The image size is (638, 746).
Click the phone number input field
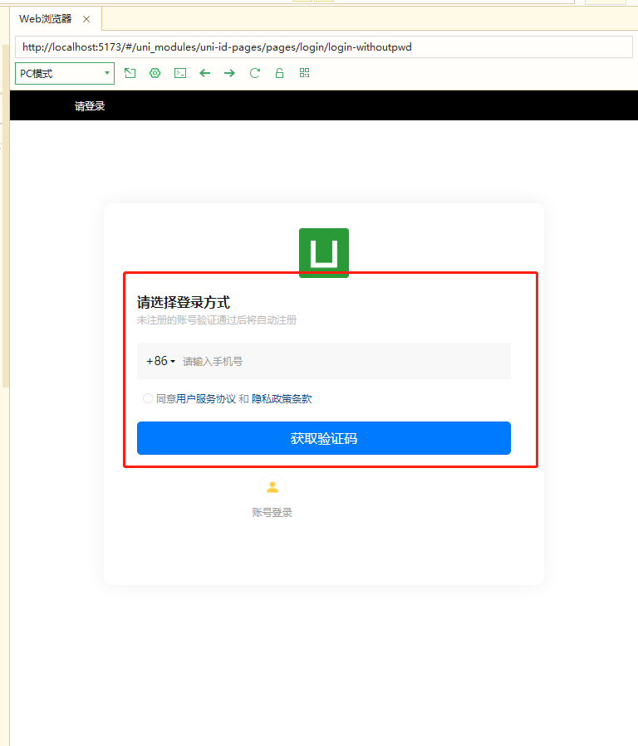click(x=341, y=361)
